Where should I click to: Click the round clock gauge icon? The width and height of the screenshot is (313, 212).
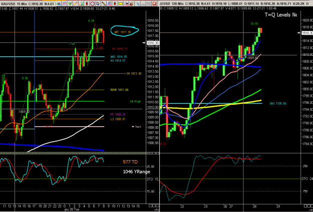(x=93, y=3)
